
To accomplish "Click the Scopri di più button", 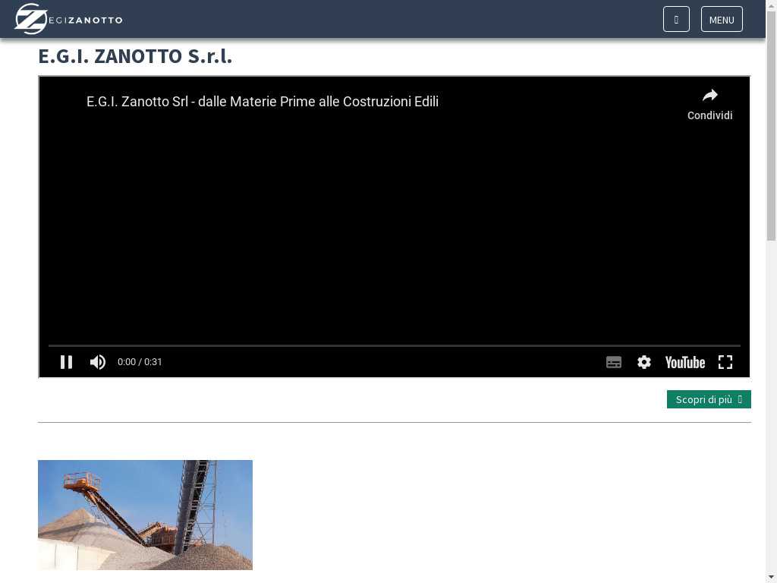I will (x=709, y=399).
